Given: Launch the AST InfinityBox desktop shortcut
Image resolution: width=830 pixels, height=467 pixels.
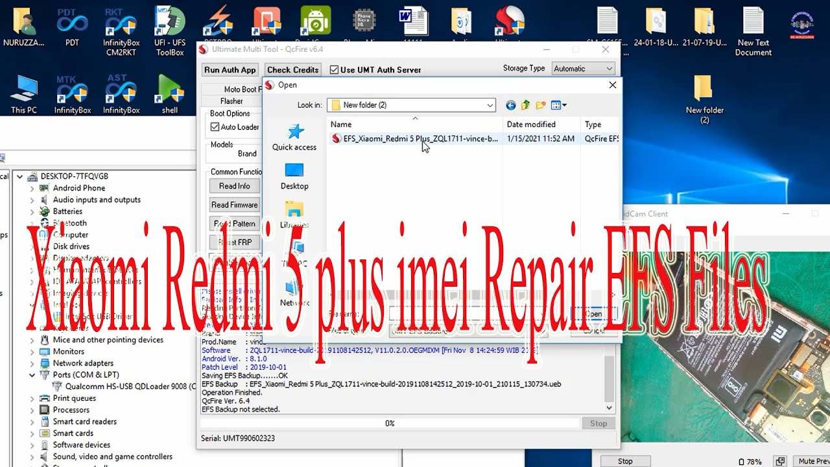Looking at the screenshot, I should pos(121,94).
